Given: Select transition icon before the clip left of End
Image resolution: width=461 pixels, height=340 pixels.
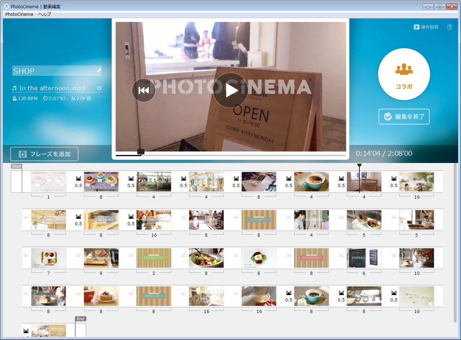Looking at the screenshot, I should (x=26, y=331).
